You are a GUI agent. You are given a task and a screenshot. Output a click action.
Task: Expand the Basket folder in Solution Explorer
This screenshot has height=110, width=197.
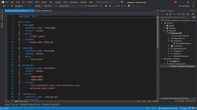(x=164, y=26)
